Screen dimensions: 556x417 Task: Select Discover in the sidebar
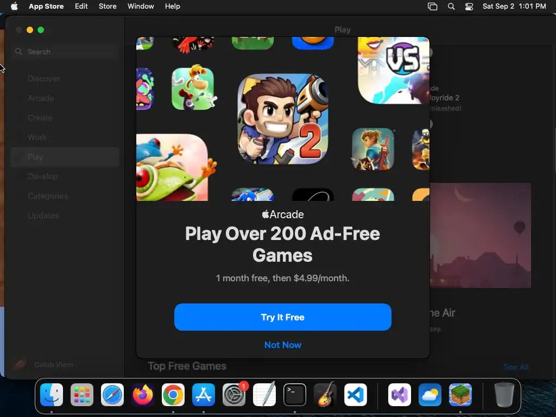[x=65, y=79]
